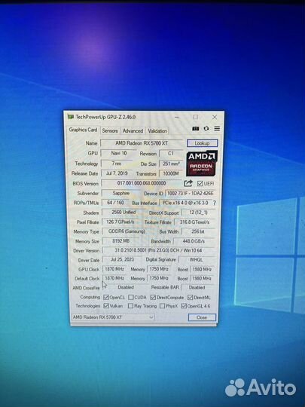The image size is (305, 407).
Task: Click the GPU Clock row Boost 1980 MHz
Action: pyautogui.click(x=202, y=269)
